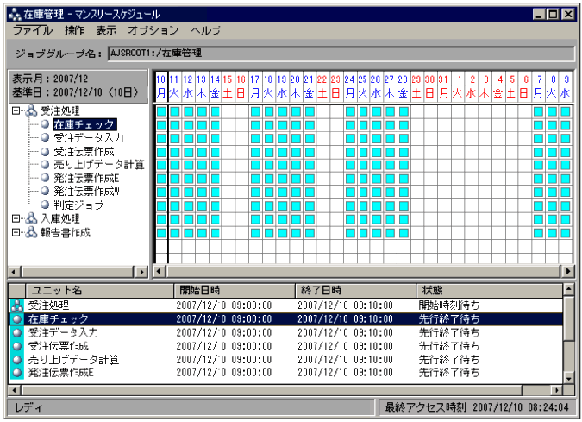Click the unit list horizontal left scroll arrow
Screen dimensions: 582x422
(x=14, y=390)
